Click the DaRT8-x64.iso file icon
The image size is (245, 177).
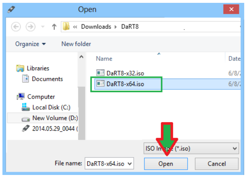coord(100,84)
